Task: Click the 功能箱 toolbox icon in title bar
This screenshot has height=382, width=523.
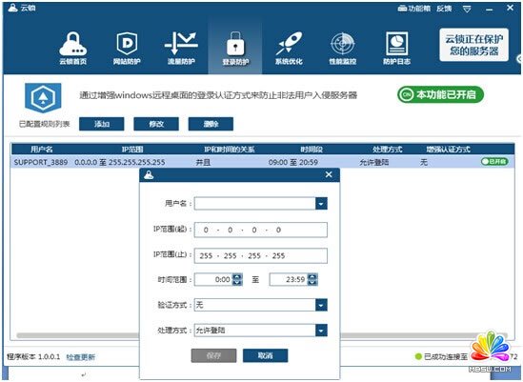Action: (x=414, y=9)
